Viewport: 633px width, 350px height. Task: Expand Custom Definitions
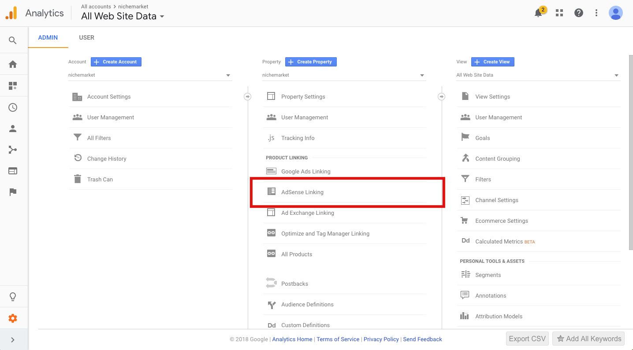(x=344, y=324)
